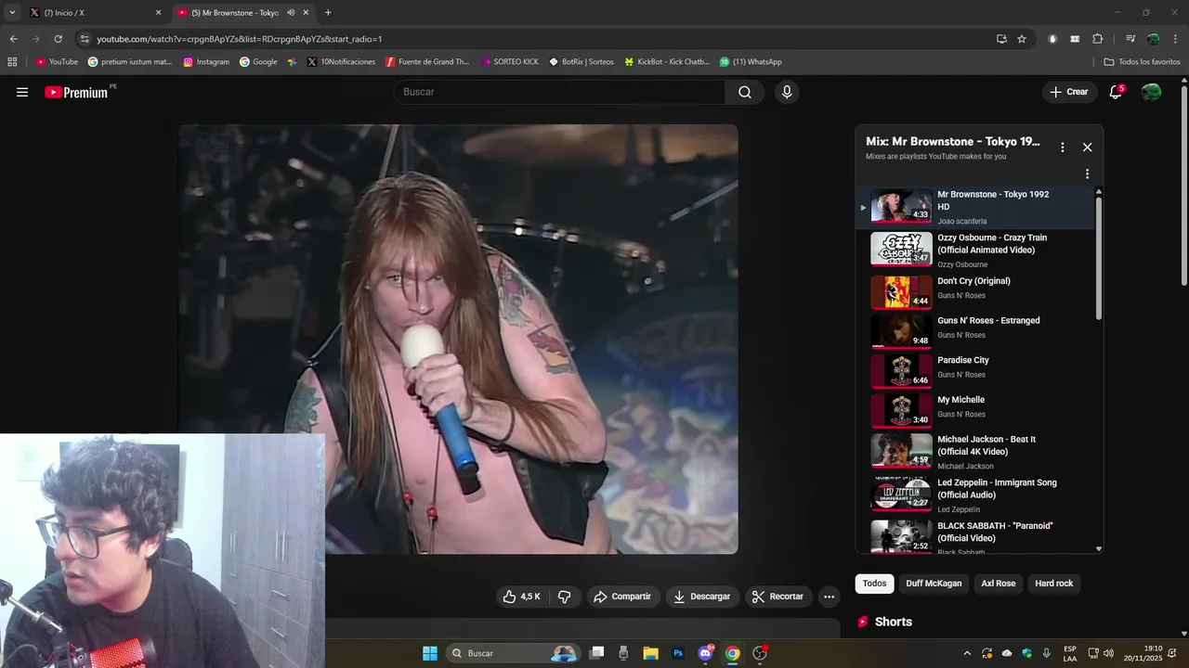Open a new browser tab
1189x668 pixels.
pos(328,13)
